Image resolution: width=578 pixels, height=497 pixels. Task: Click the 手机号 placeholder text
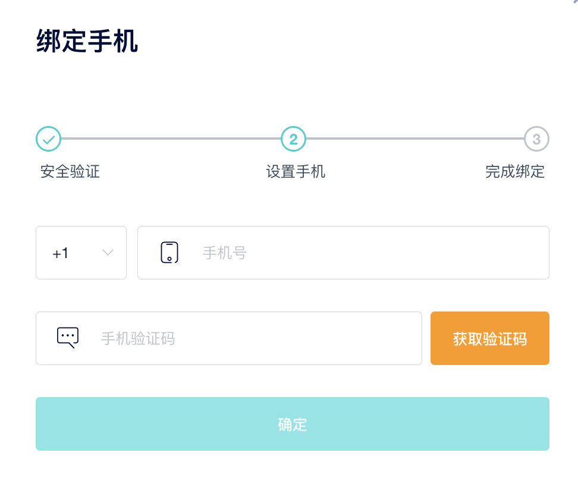coord(225,253)
